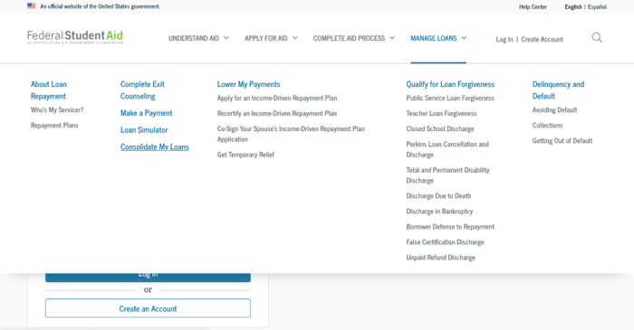
Task: Select Discharge Due to Death
Action: 438,195
